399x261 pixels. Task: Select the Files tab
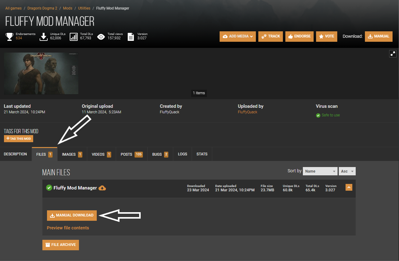(45, 154)
